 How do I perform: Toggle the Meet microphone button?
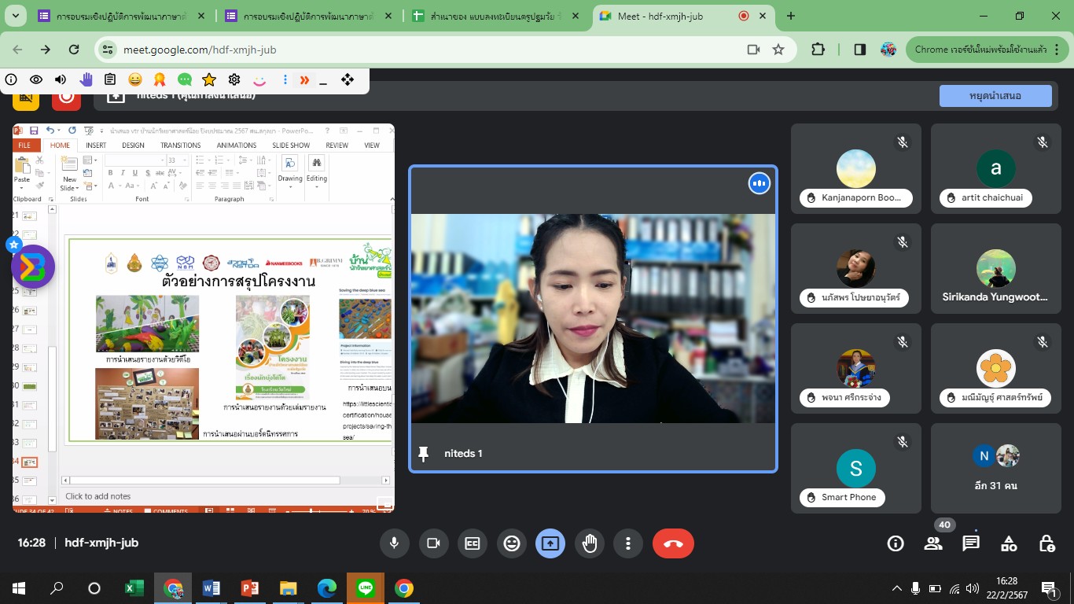click(x=394, y=543)
